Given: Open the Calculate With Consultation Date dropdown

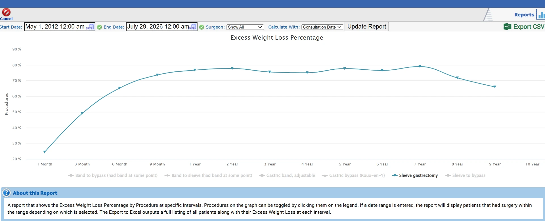Looking at the screenshot, I should coord(322,27).
